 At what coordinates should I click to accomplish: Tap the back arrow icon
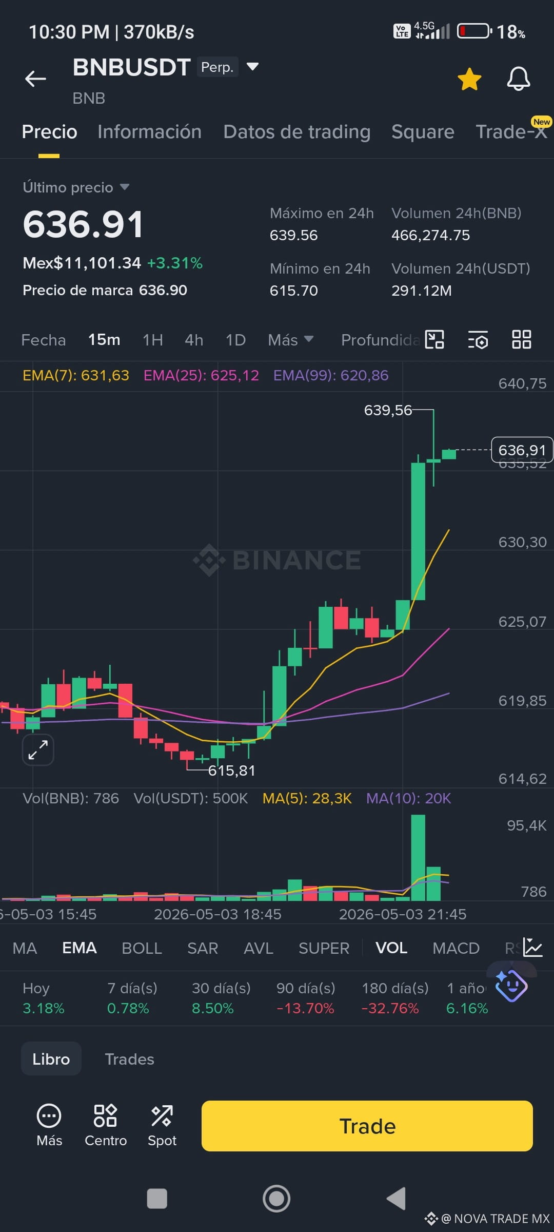(x=35, y=79)
